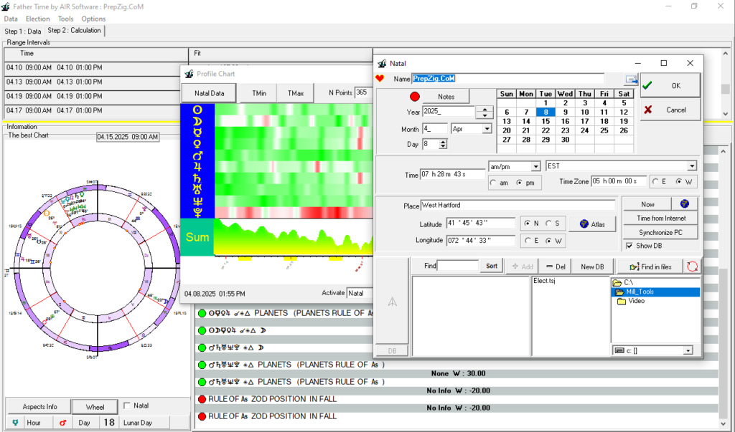Open the c: drive dropdown
The width and height of the screenshot is (735, 432).
(x=688, y=350)
